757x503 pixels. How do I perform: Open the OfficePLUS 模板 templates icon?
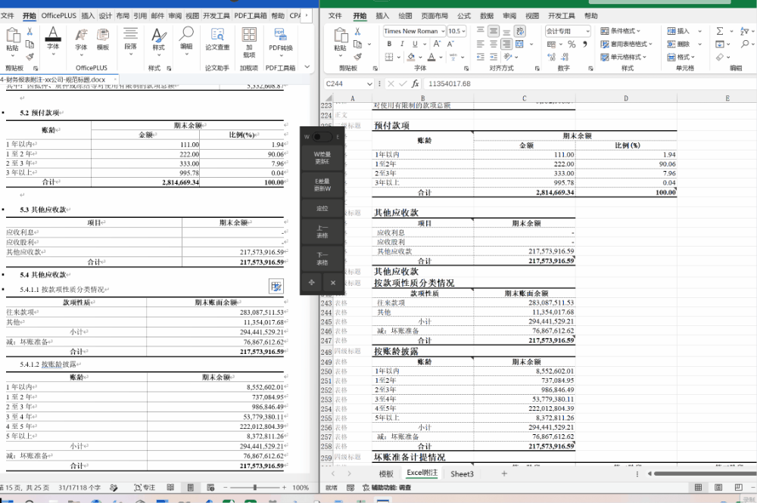(x=103, y=39)
